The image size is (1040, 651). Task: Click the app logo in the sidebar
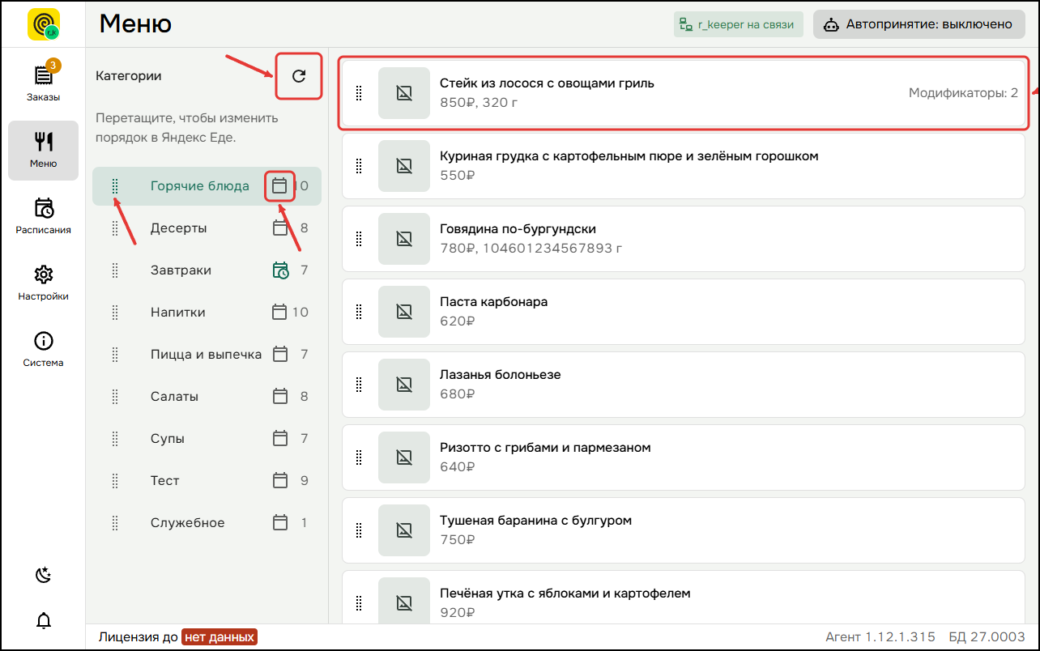click(x=44, y=24)
